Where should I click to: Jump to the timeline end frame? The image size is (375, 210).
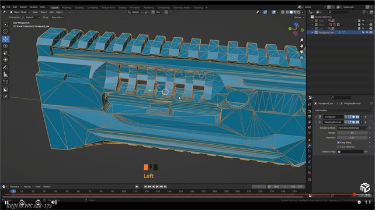(165, 187)
